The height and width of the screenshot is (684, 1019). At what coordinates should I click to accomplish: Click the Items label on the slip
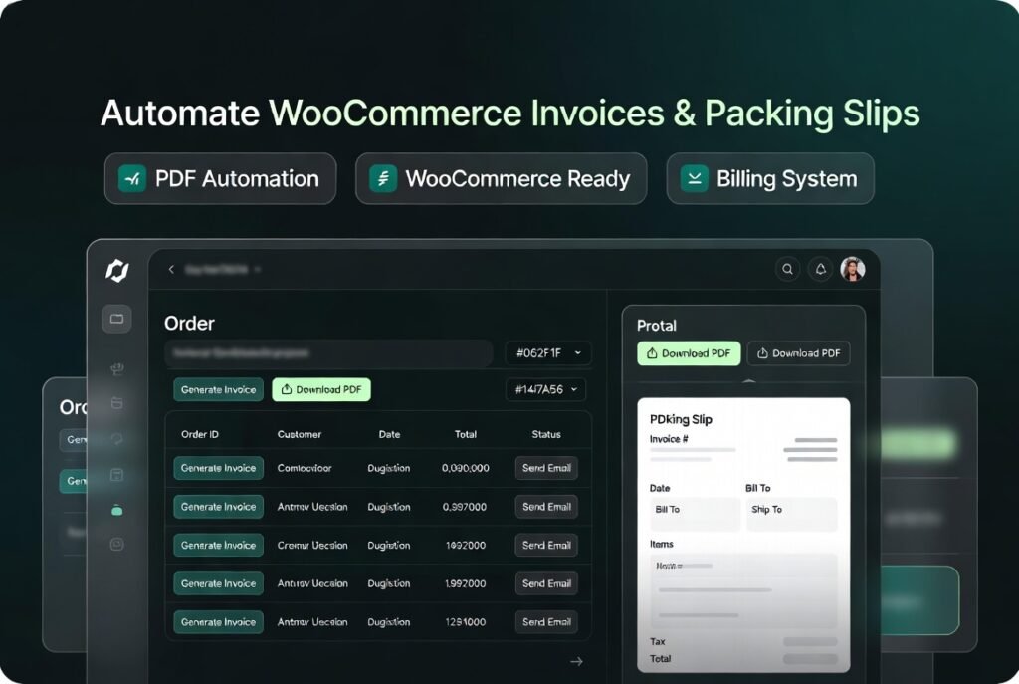click(662, 545)
